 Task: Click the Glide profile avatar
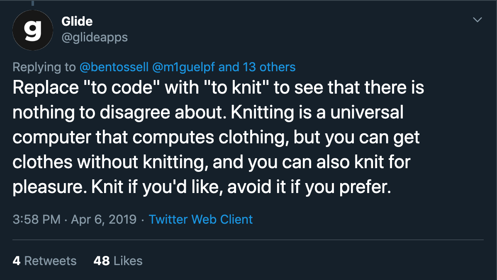(32, 31)
